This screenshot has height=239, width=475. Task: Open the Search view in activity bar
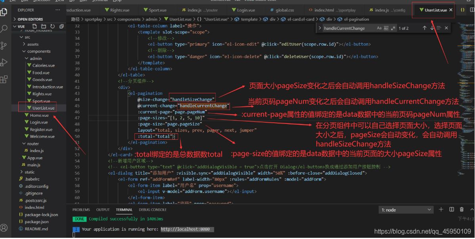pyautogui.click(x=4, y=29)
